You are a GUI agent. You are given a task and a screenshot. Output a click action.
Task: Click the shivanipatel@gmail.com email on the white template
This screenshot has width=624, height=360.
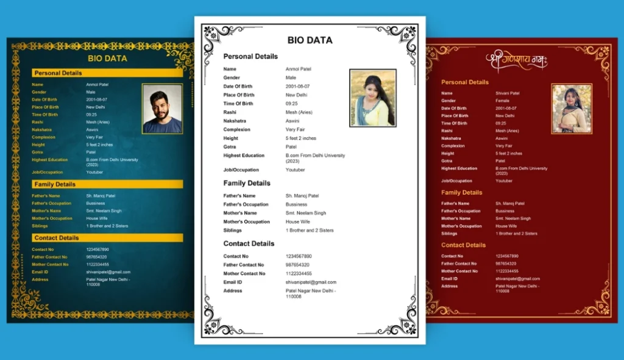pos(311,283)
